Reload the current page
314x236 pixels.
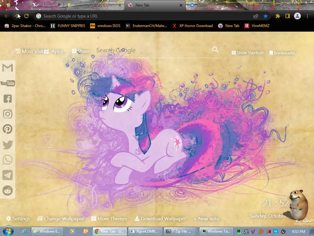point(26,16)
